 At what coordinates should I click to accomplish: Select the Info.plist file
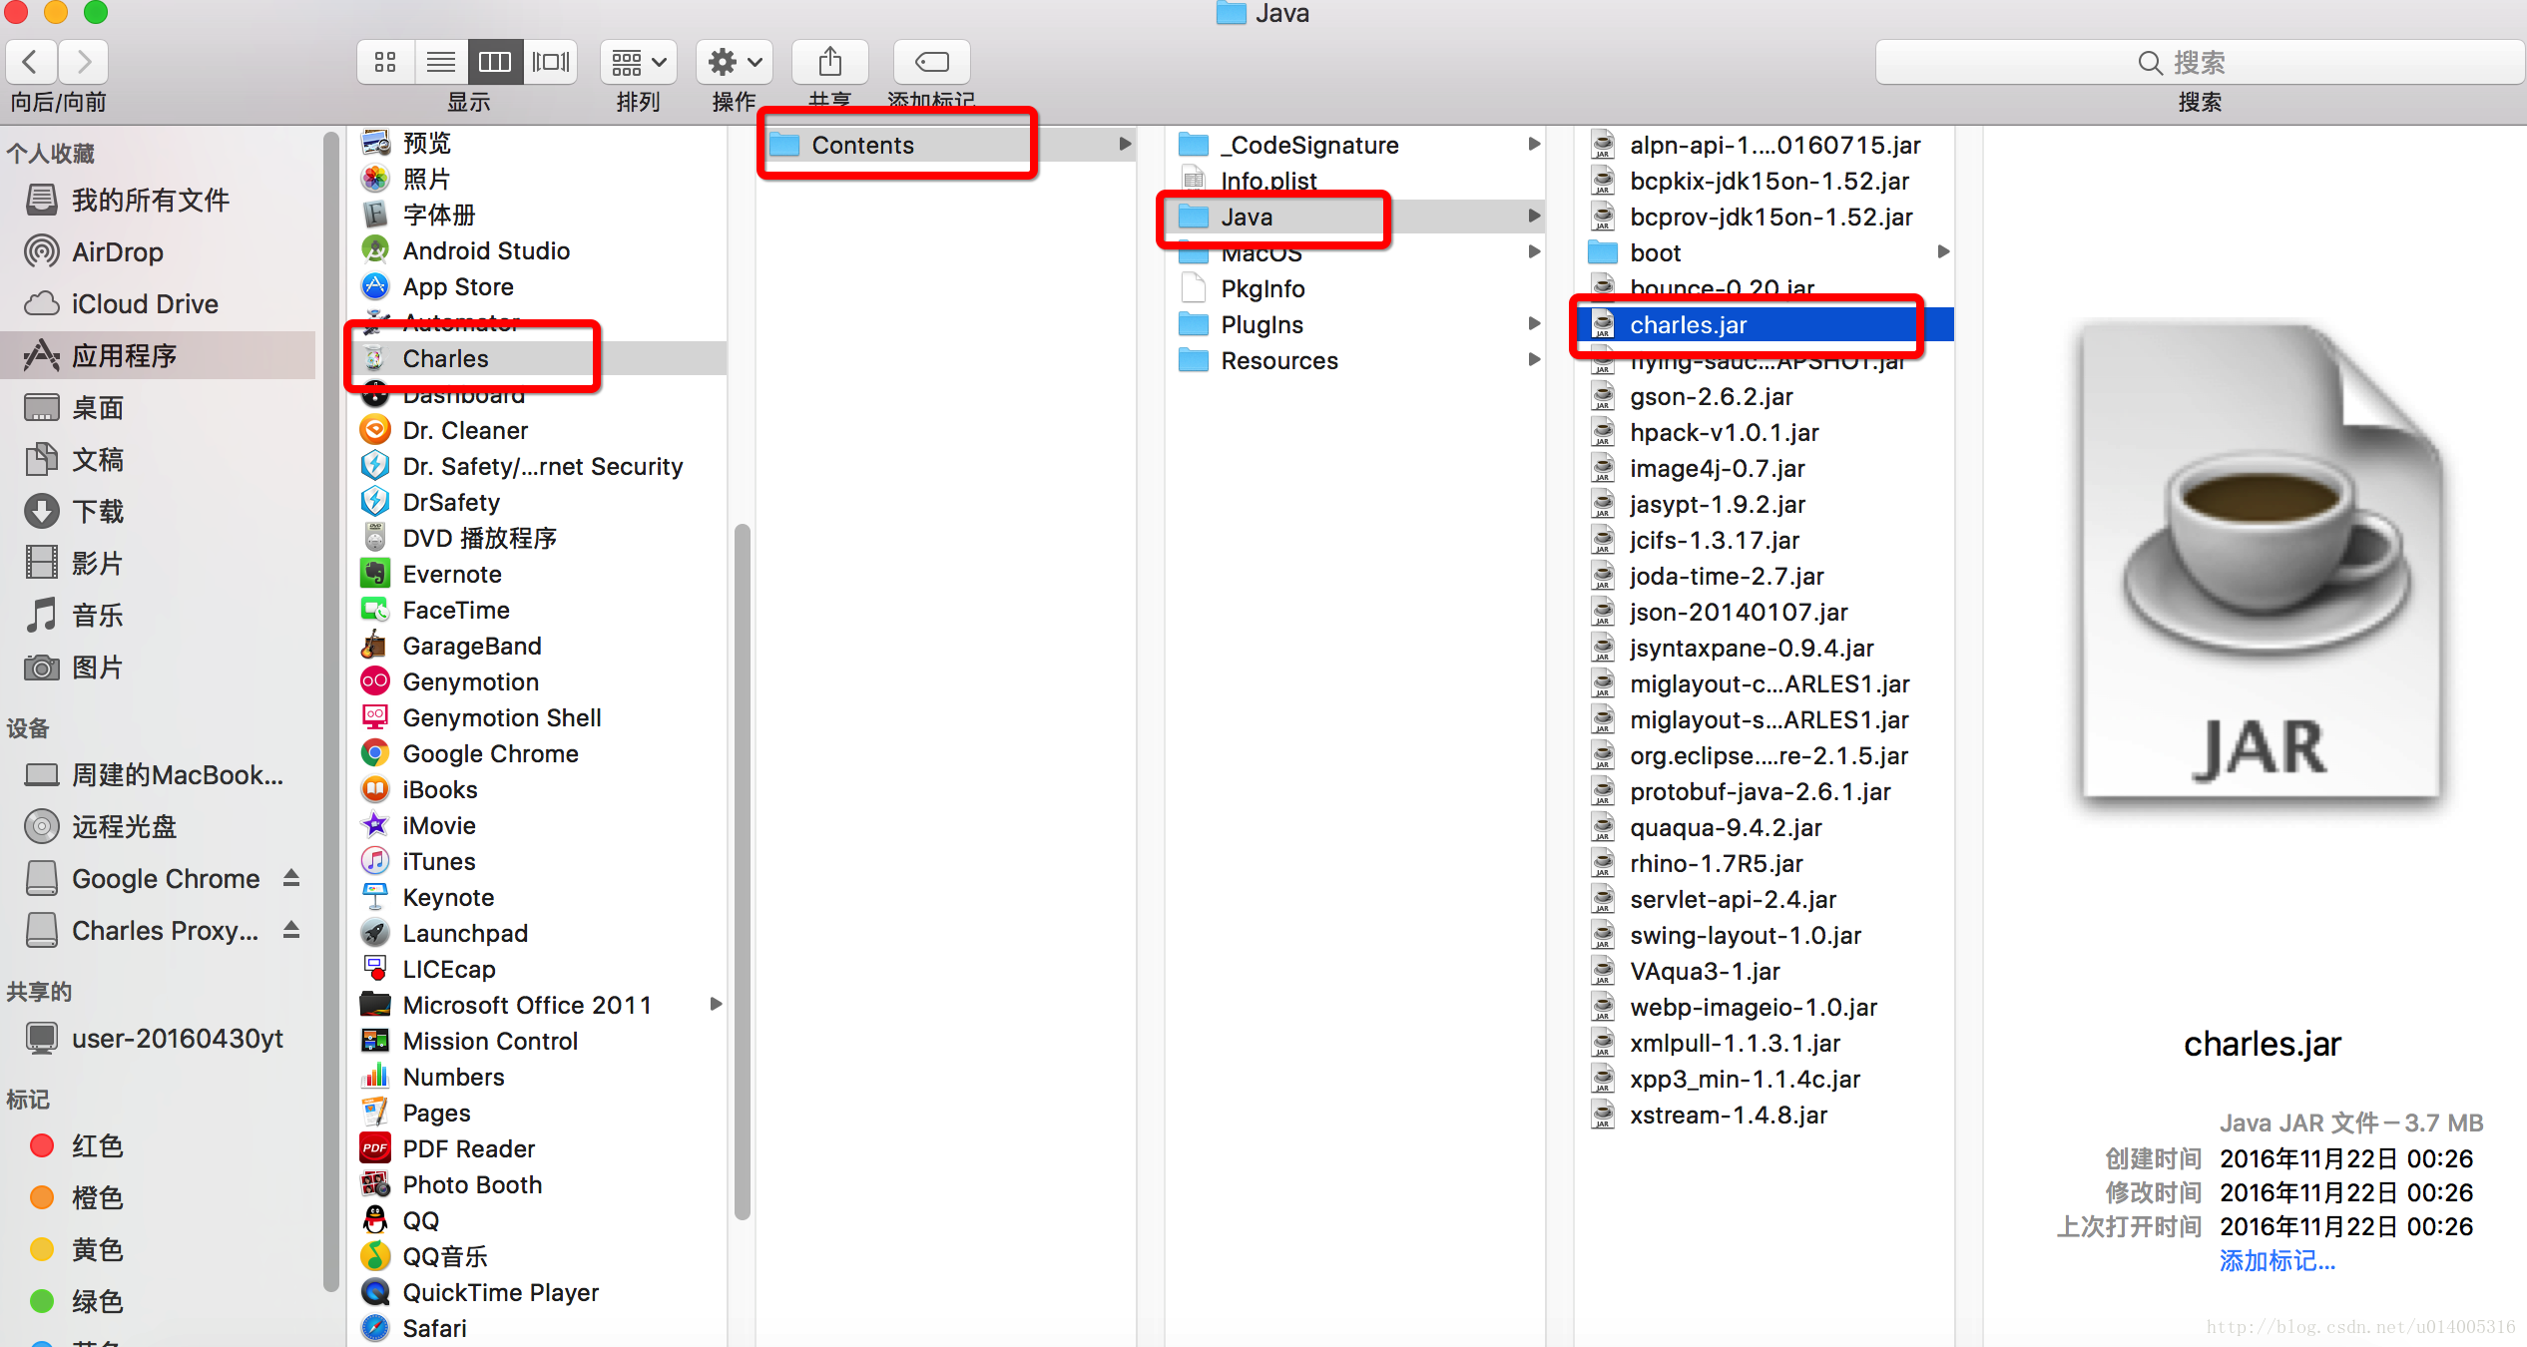tap(1355, 181)
